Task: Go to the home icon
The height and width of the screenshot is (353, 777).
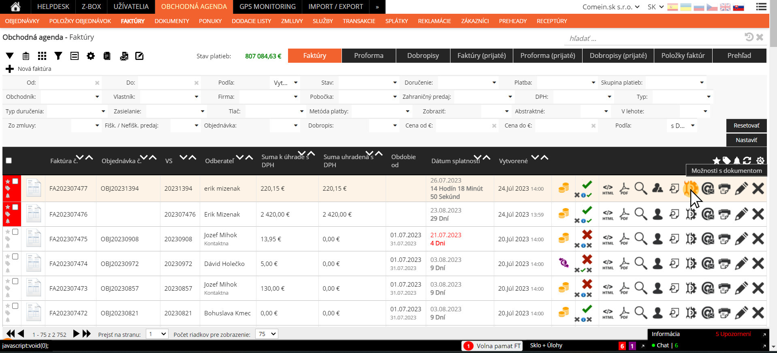Action: [15, 6]
